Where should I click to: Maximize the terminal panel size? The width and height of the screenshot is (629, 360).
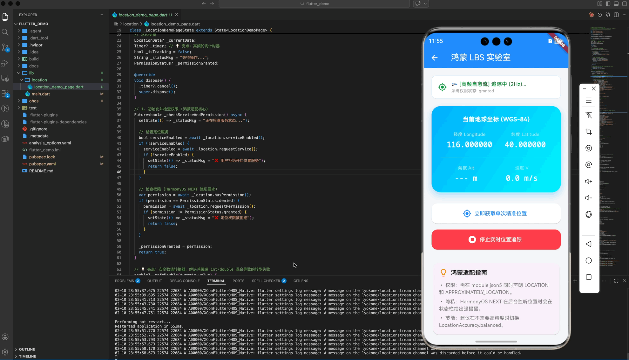[616, 281]
